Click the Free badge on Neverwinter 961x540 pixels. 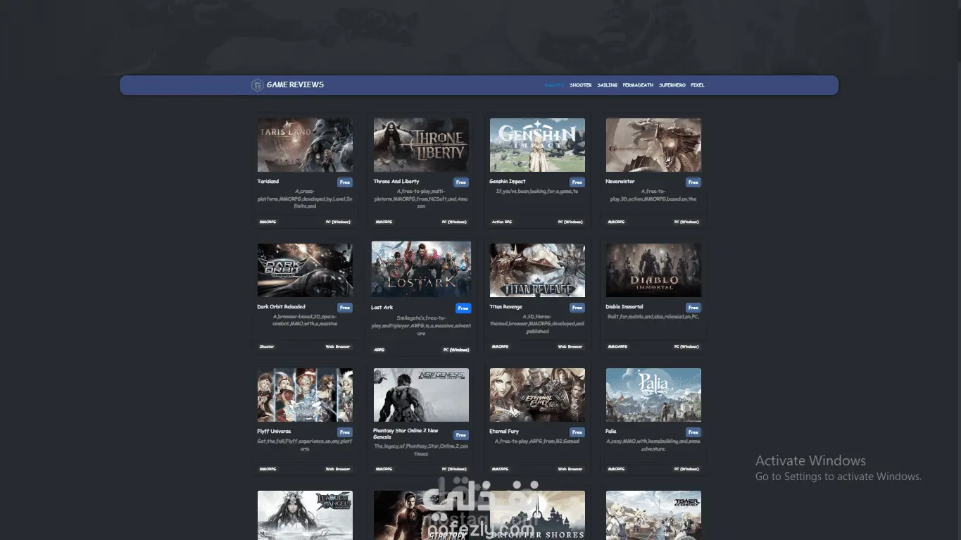pos(693,182)
